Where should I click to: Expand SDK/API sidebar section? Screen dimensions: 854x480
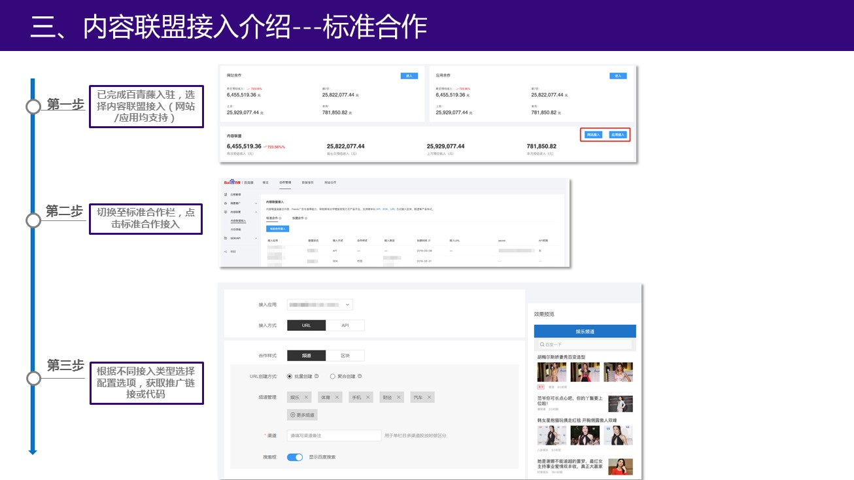[256, 238]
